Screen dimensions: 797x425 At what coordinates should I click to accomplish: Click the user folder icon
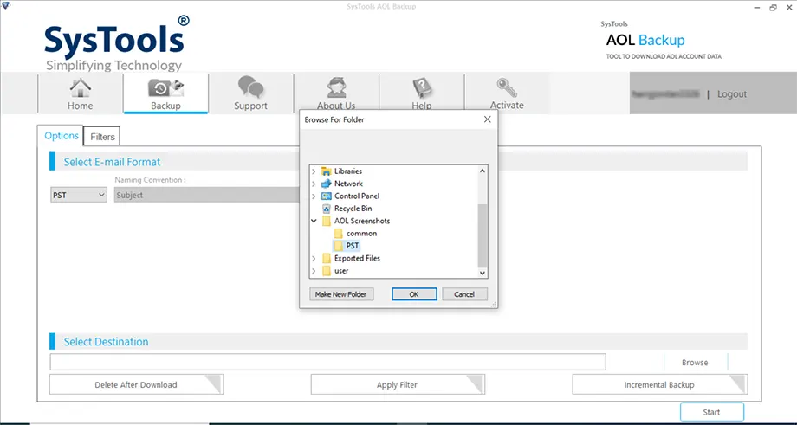click(327, 271)
